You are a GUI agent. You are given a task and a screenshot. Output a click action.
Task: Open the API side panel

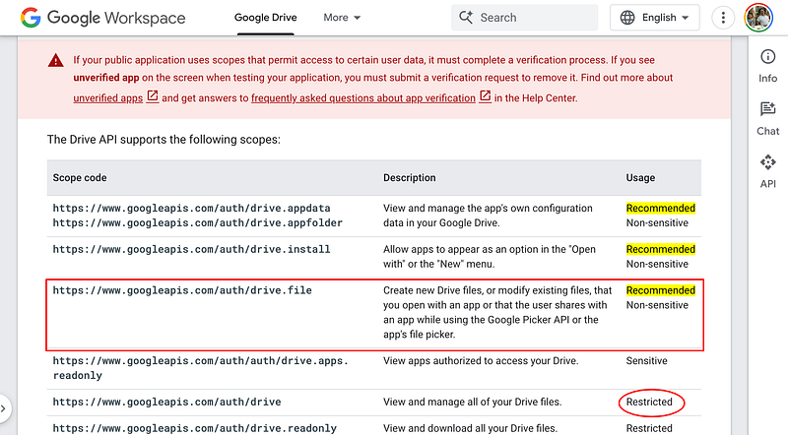pyautogui.click(x=767, y=169)
